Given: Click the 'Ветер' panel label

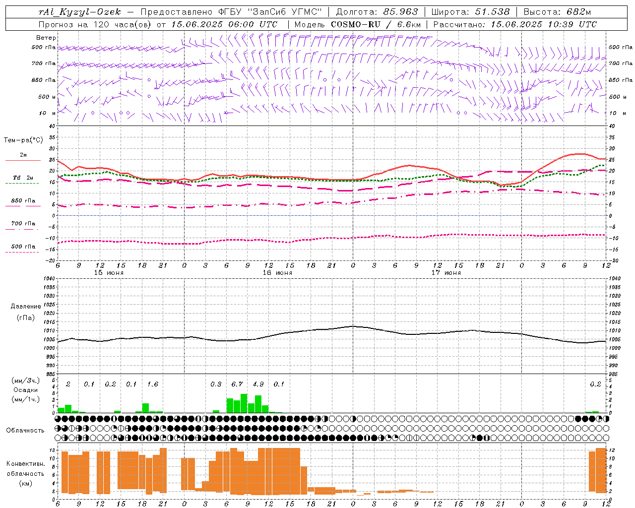Looking at the screenshot, I should click(x=46, y=38).
